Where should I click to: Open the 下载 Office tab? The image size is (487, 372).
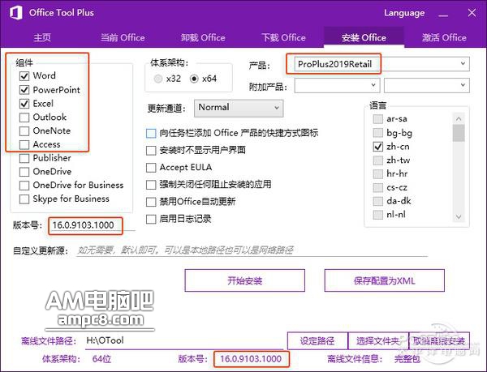coord(283,37)
